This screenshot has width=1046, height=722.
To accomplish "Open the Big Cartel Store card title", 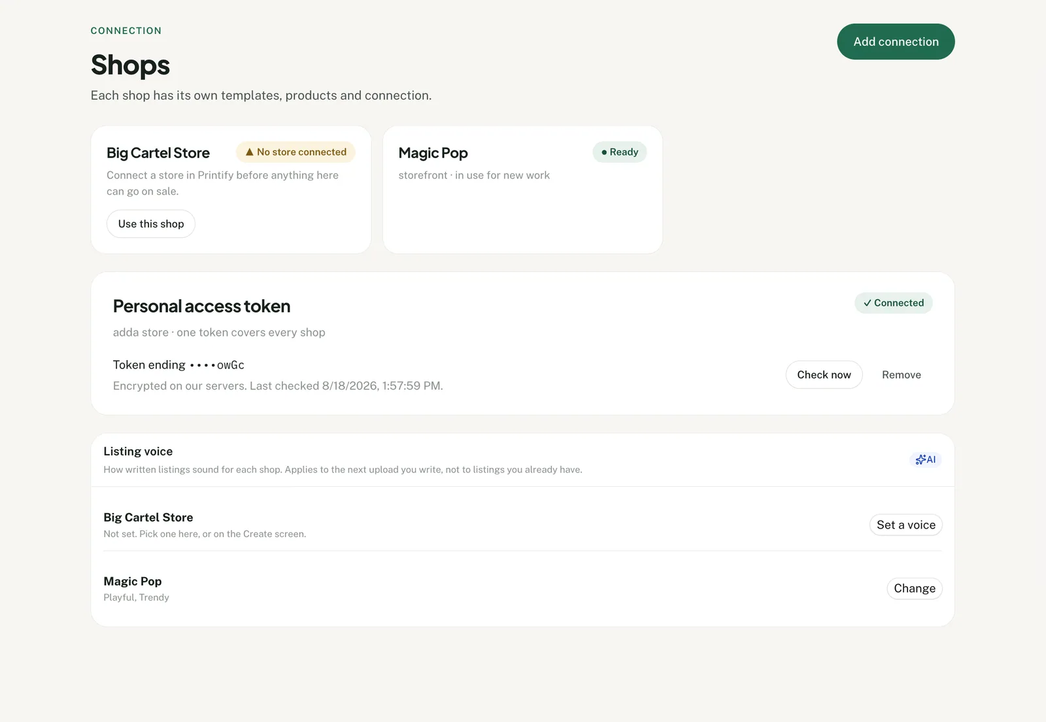I will (158, 153).
